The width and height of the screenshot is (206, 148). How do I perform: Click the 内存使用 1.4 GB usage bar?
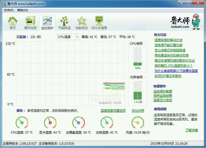[137, 90]
